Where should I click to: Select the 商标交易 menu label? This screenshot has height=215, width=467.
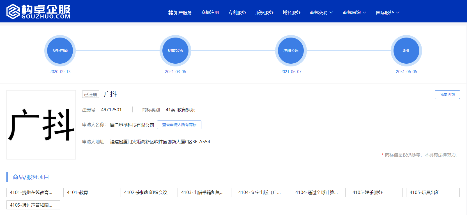pyautogui.click(x=319, y=13)
